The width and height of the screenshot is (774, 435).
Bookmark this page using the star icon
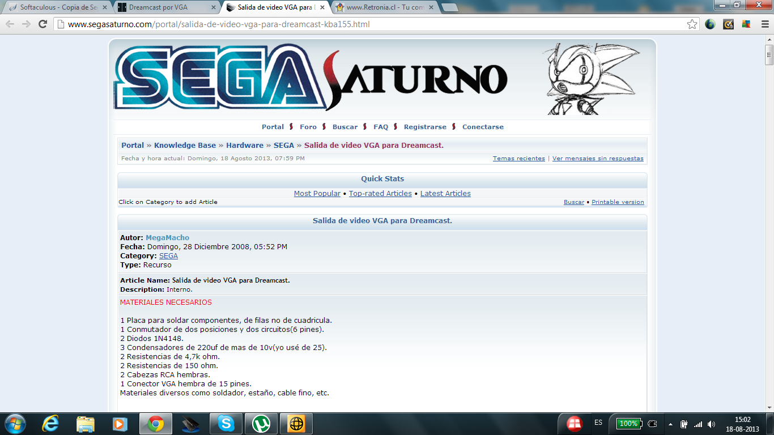tap(692, 24)
